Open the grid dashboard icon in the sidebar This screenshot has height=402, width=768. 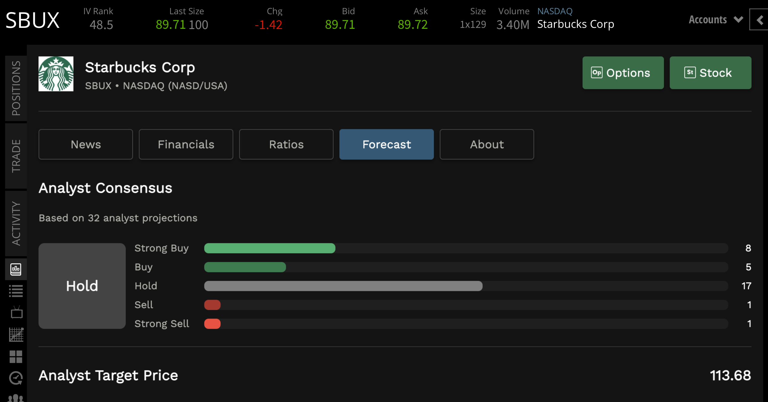pyautogui.click(x=16, y=357)
